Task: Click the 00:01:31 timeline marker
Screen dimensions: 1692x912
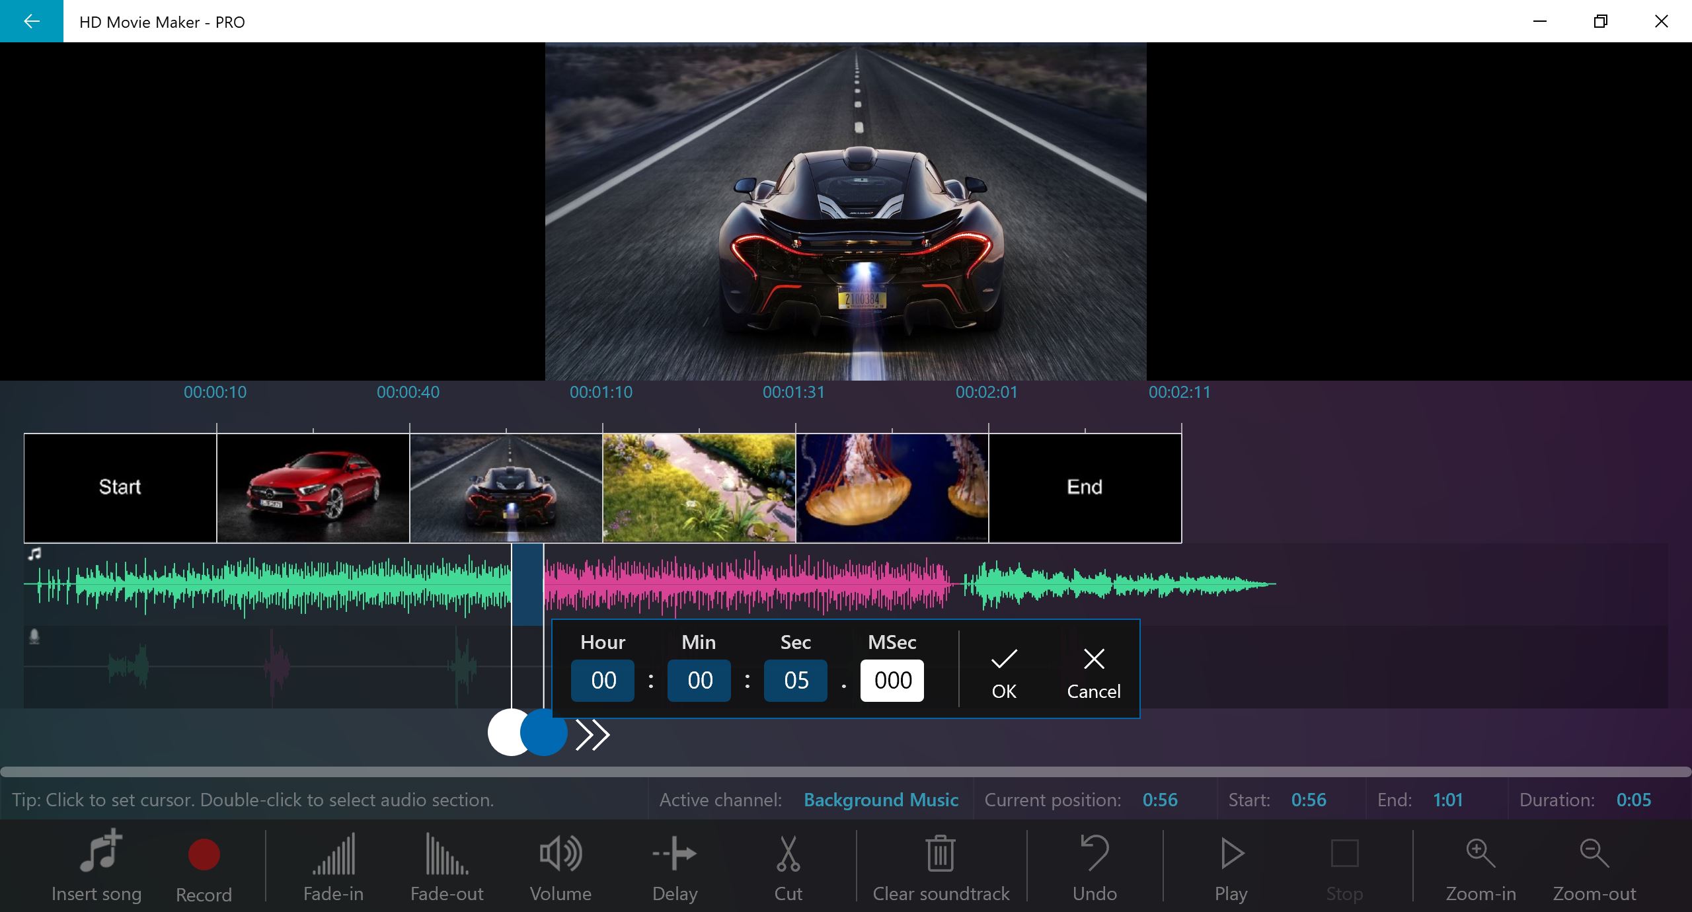Action: [x=794, y=392]
